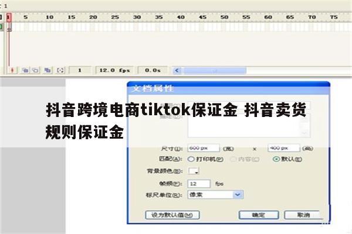This screenshot has height=234, width=352.
Task: Select the keyframe in frame 1
Action: [9, 27]
